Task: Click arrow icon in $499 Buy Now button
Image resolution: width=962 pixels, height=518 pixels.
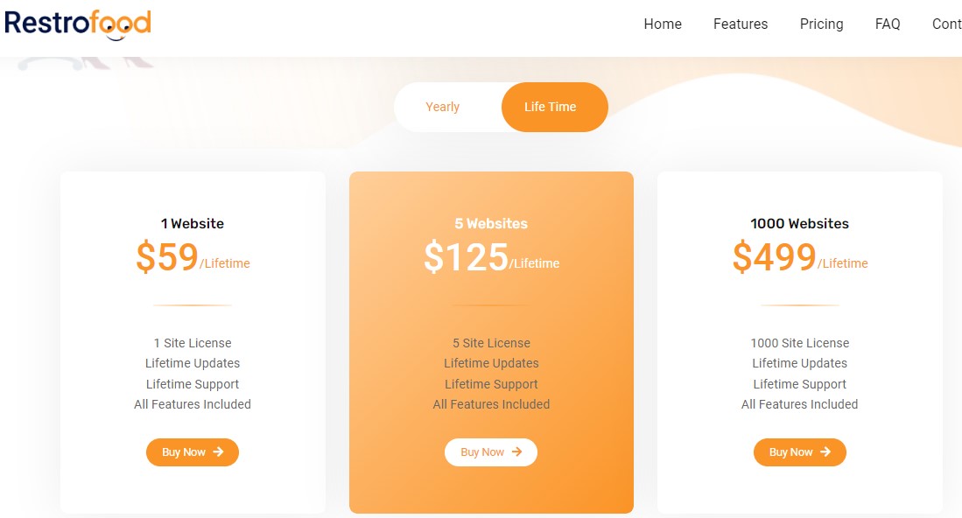Action: coord(825,452)
